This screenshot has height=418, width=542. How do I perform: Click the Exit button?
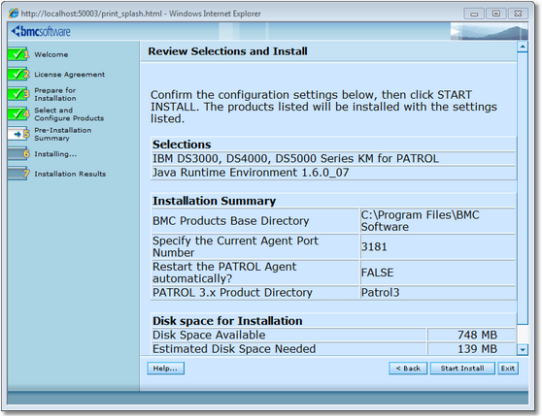pyautogui.click(x=508, y=368)
